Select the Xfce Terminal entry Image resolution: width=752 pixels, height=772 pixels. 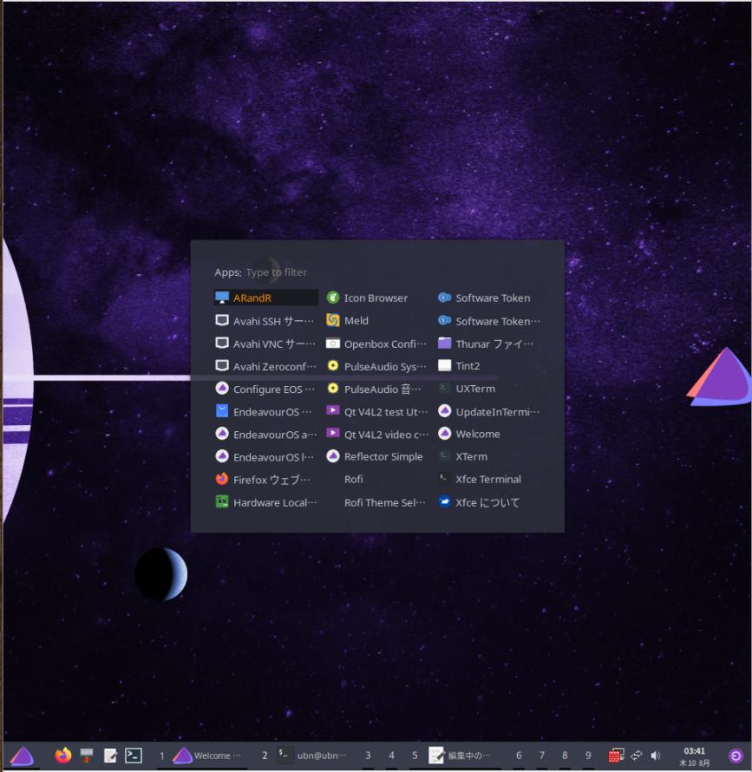pos(489,479)
